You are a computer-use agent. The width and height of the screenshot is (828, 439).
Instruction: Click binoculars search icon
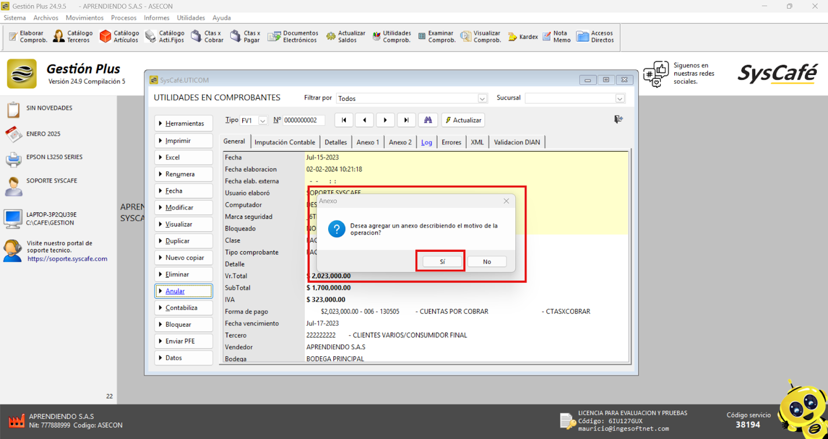coord(428,120)
